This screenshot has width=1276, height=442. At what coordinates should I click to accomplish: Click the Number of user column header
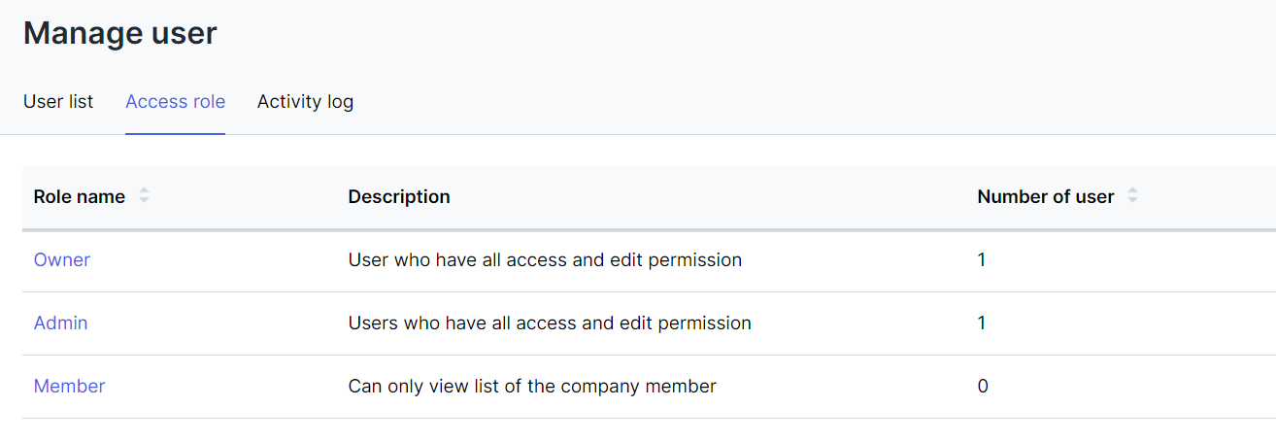(1046, 197)
